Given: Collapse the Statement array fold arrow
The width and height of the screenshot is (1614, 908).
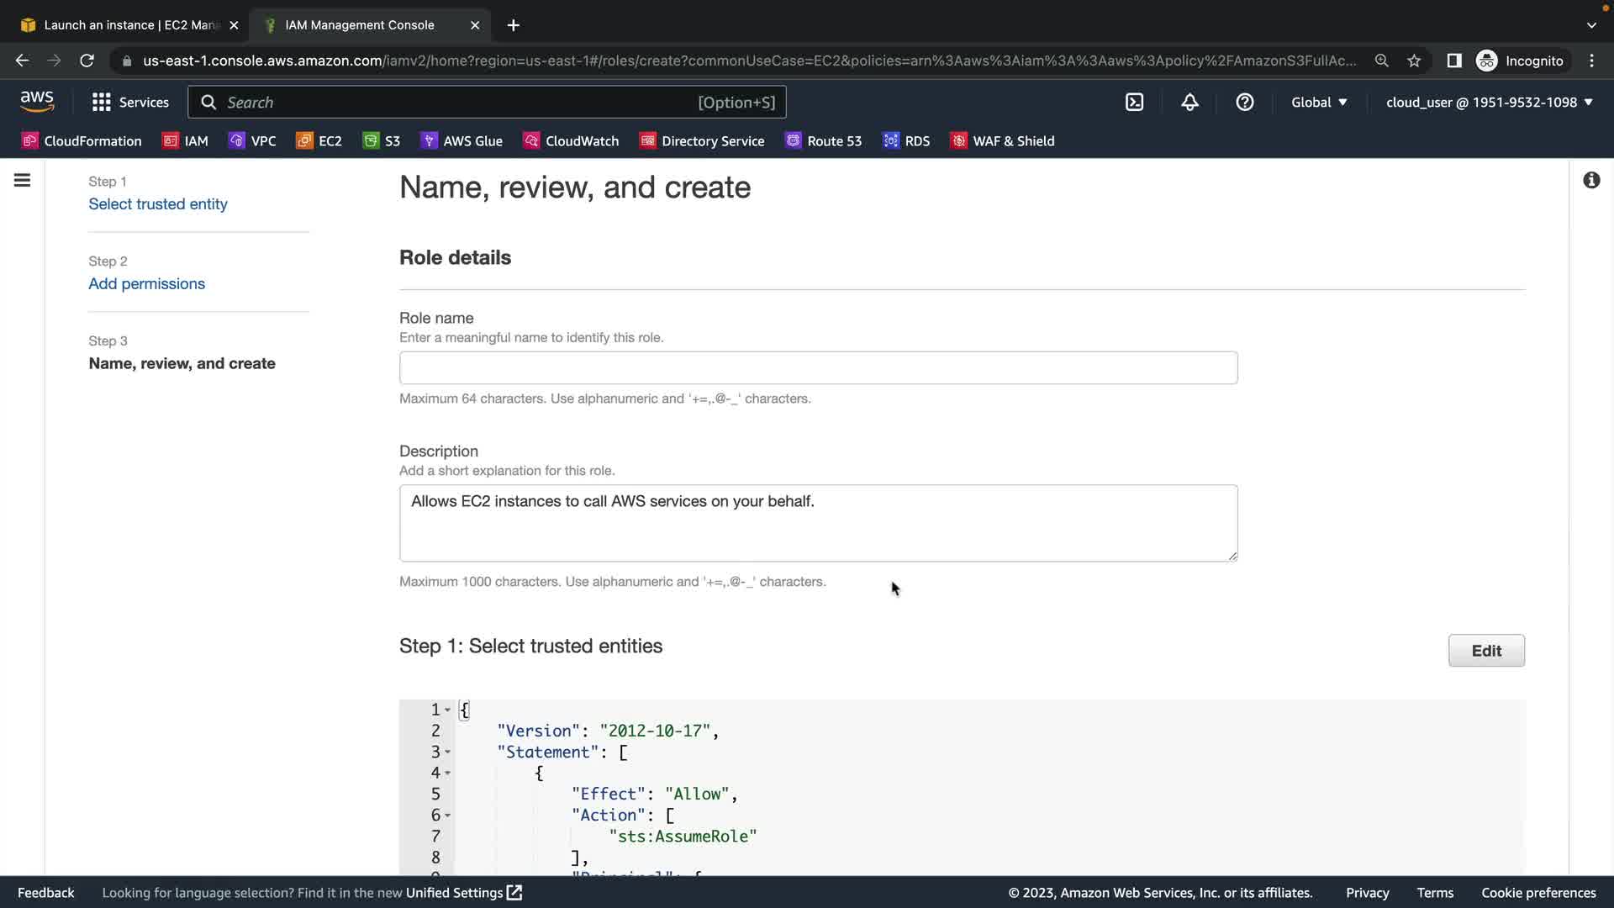Looking at the screenshot, I should (447, 752).
